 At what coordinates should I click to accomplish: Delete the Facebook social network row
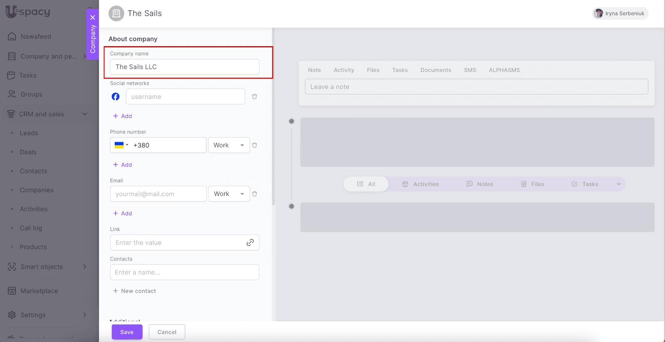(254, 97)
